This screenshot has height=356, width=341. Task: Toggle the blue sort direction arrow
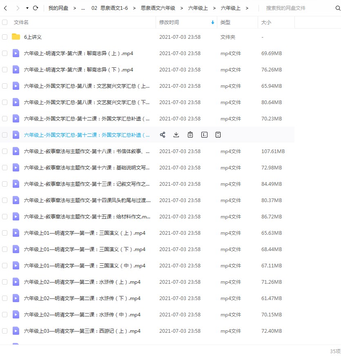[213, 22]
